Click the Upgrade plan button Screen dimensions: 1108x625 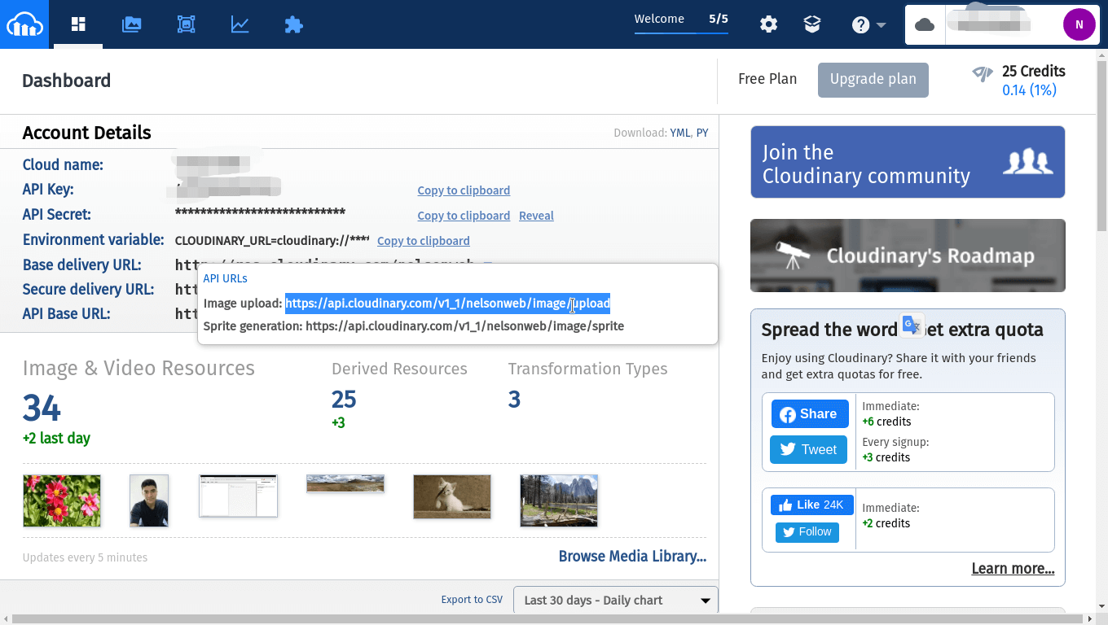click(873, 80)
